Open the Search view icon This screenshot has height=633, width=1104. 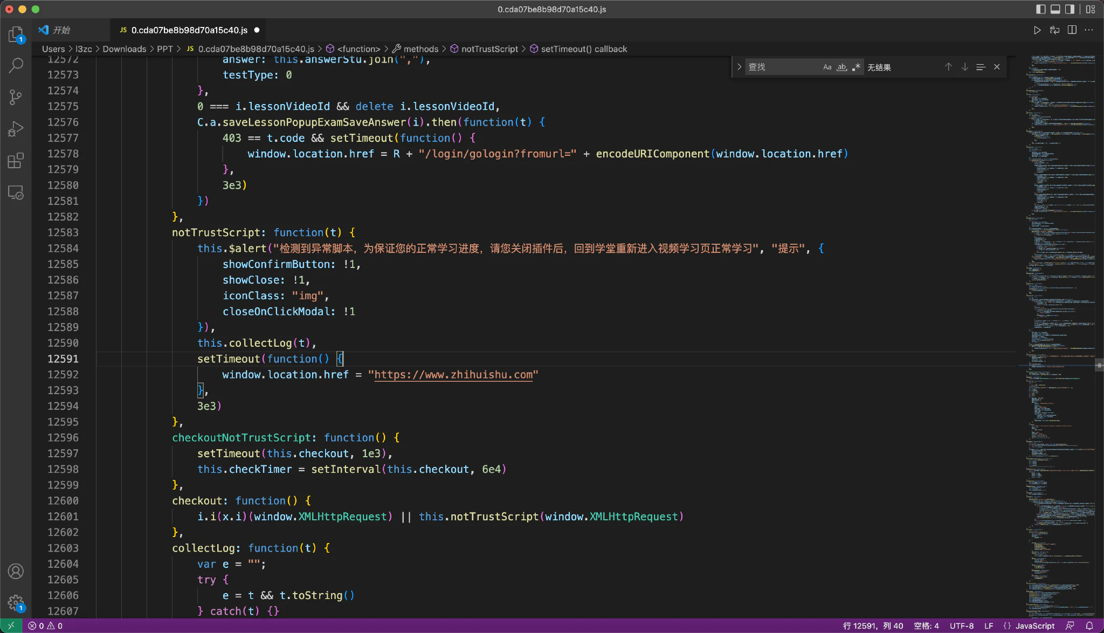[16, 66]
